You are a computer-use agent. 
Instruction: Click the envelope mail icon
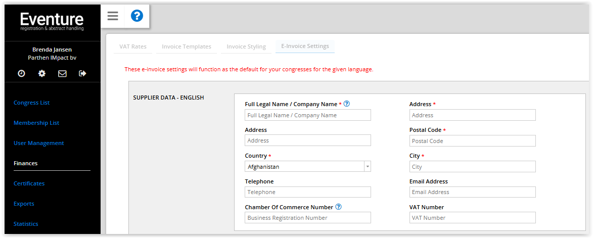click(x=62, y=73)
